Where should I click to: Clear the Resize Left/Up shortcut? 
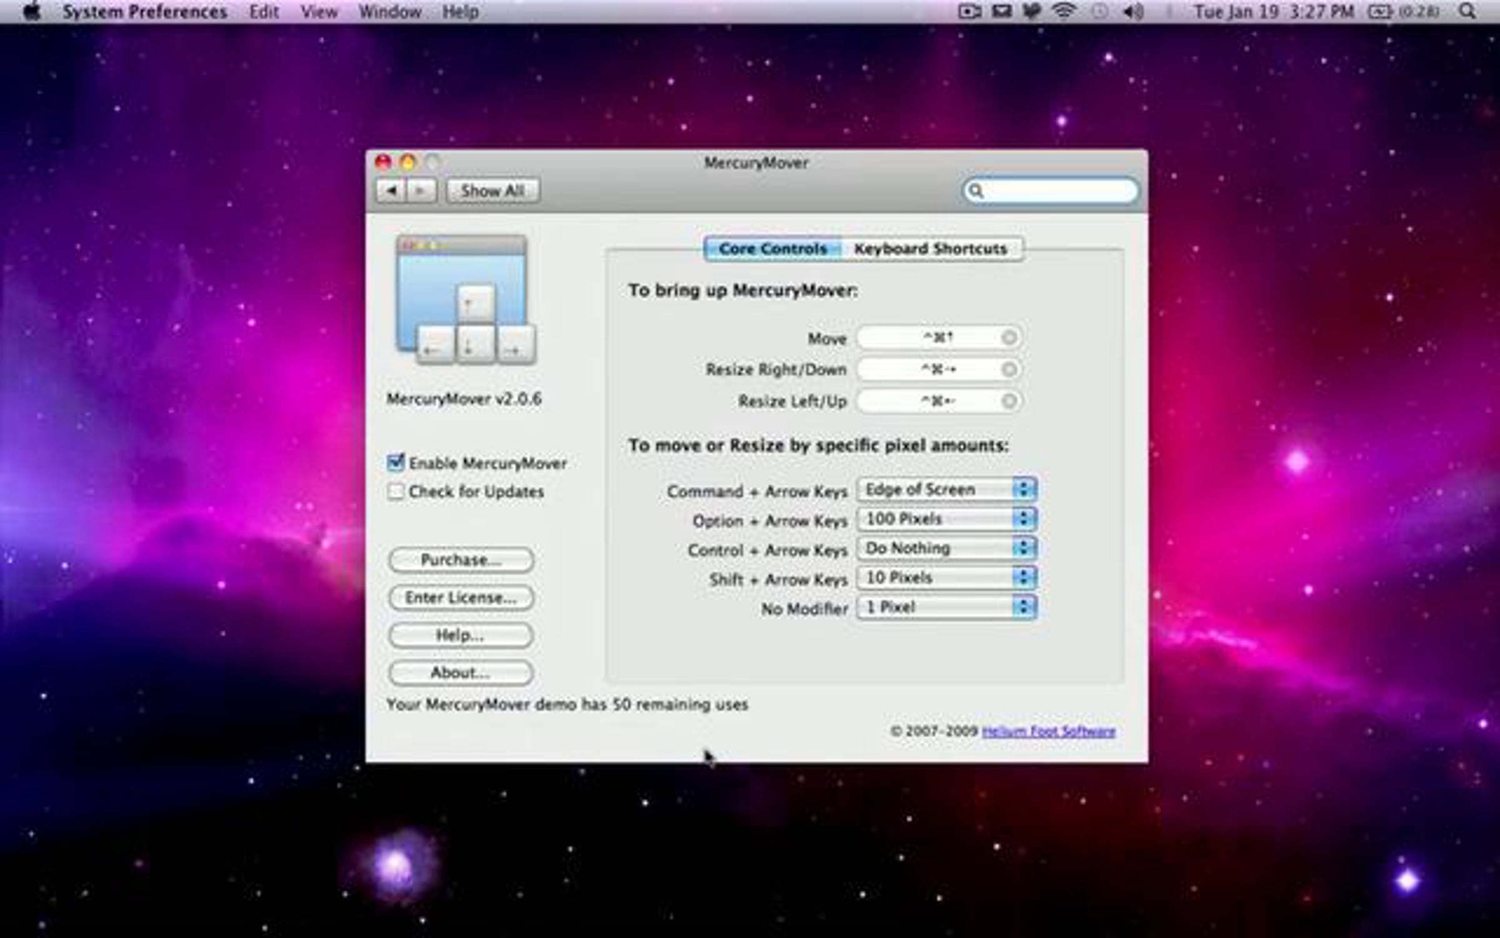(1009, 401)
